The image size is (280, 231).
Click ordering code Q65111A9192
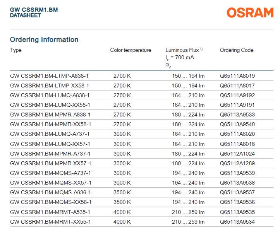[x=237, y=95]
